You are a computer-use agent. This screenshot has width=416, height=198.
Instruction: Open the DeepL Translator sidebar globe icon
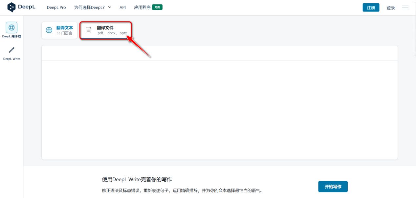12,27
